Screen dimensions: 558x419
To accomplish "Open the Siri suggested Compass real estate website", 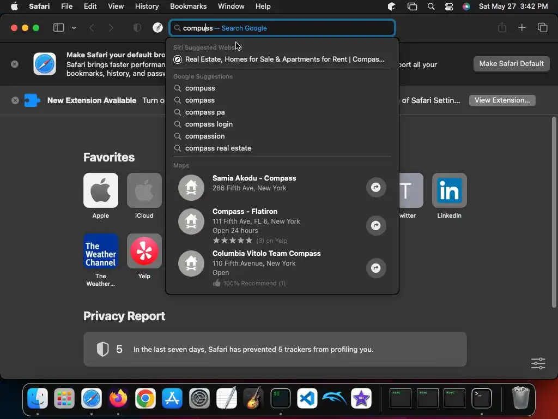I will coord(282,59).
